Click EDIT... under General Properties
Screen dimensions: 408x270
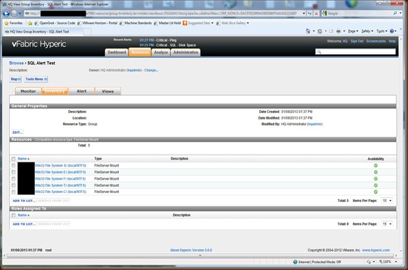click(17, 133)
